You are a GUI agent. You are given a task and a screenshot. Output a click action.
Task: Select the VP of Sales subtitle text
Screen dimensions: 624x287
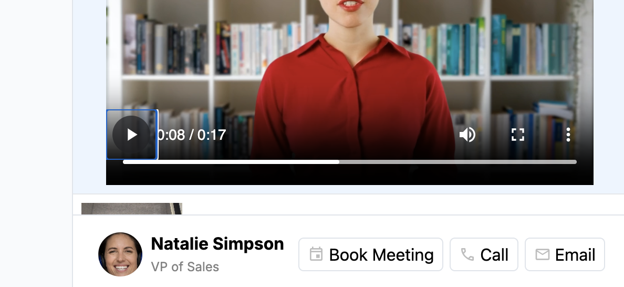(x=185, y=266)
